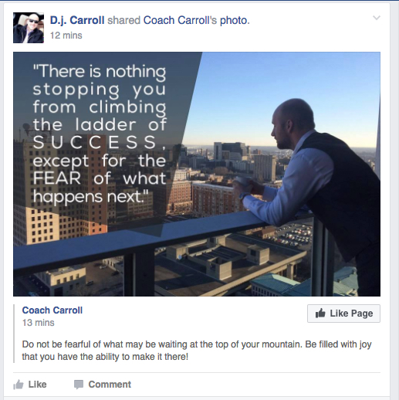Open D.j. Carroll's profile name link
Viewport: 399px width, 400px height.
(77, 20)
